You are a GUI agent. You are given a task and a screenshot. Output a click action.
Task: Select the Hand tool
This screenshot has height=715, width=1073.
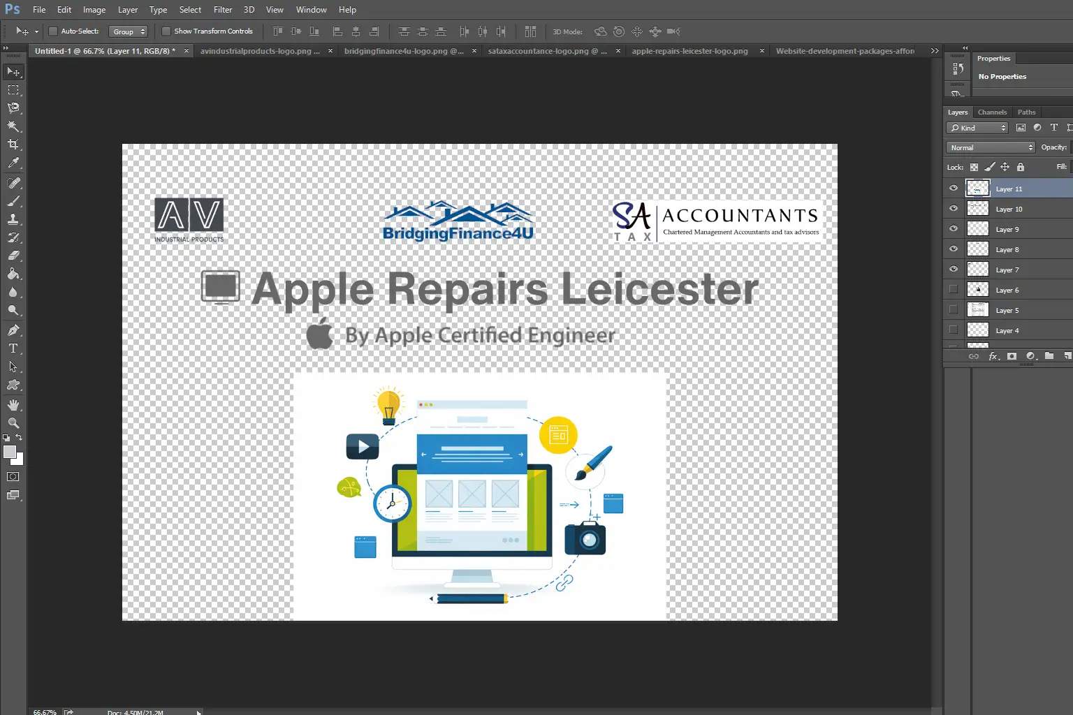[13, 405]
